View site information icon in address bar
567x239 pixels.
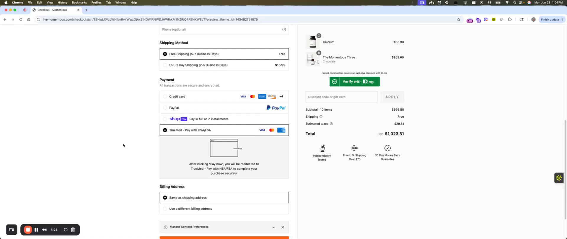point(38,19)
